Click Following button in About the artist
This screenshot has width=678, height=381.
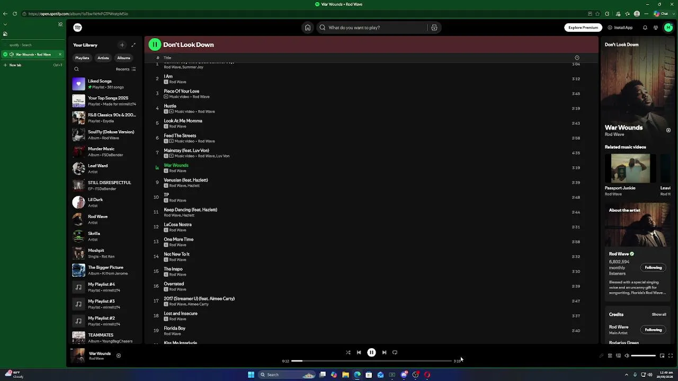653,268
